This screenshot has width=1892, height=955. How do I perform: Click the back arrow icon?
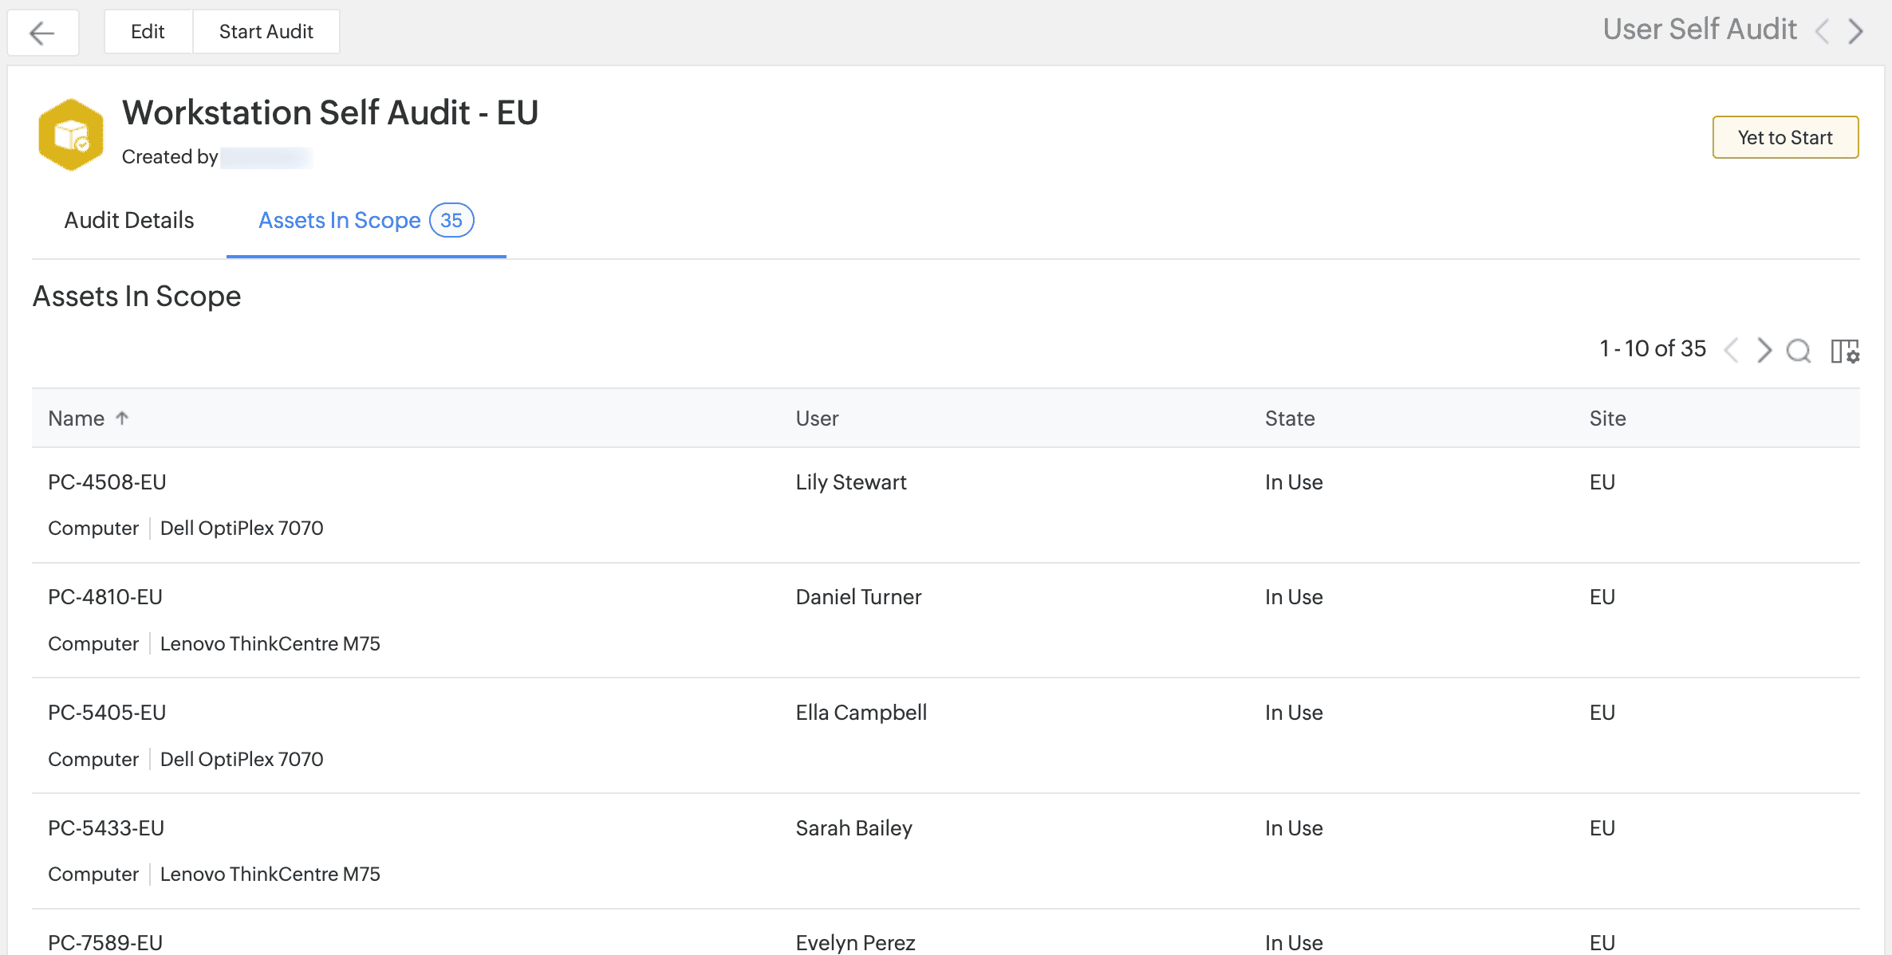(x=42, y=32)
